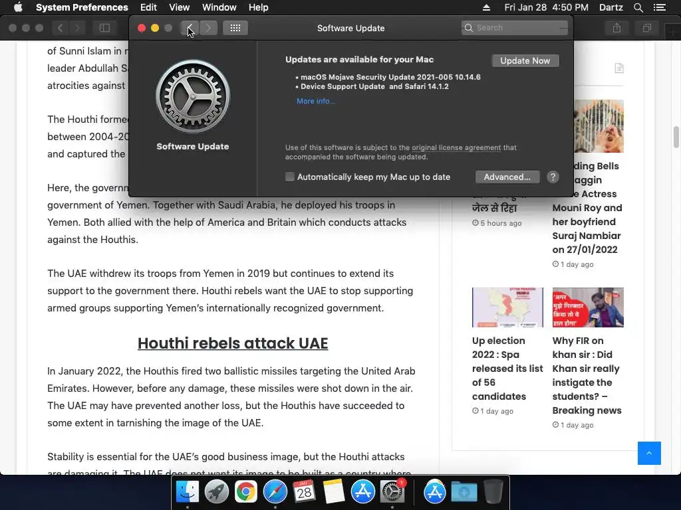The image size is (681, 510).
Task: Click the Safari share button
Action: (616, 28)
